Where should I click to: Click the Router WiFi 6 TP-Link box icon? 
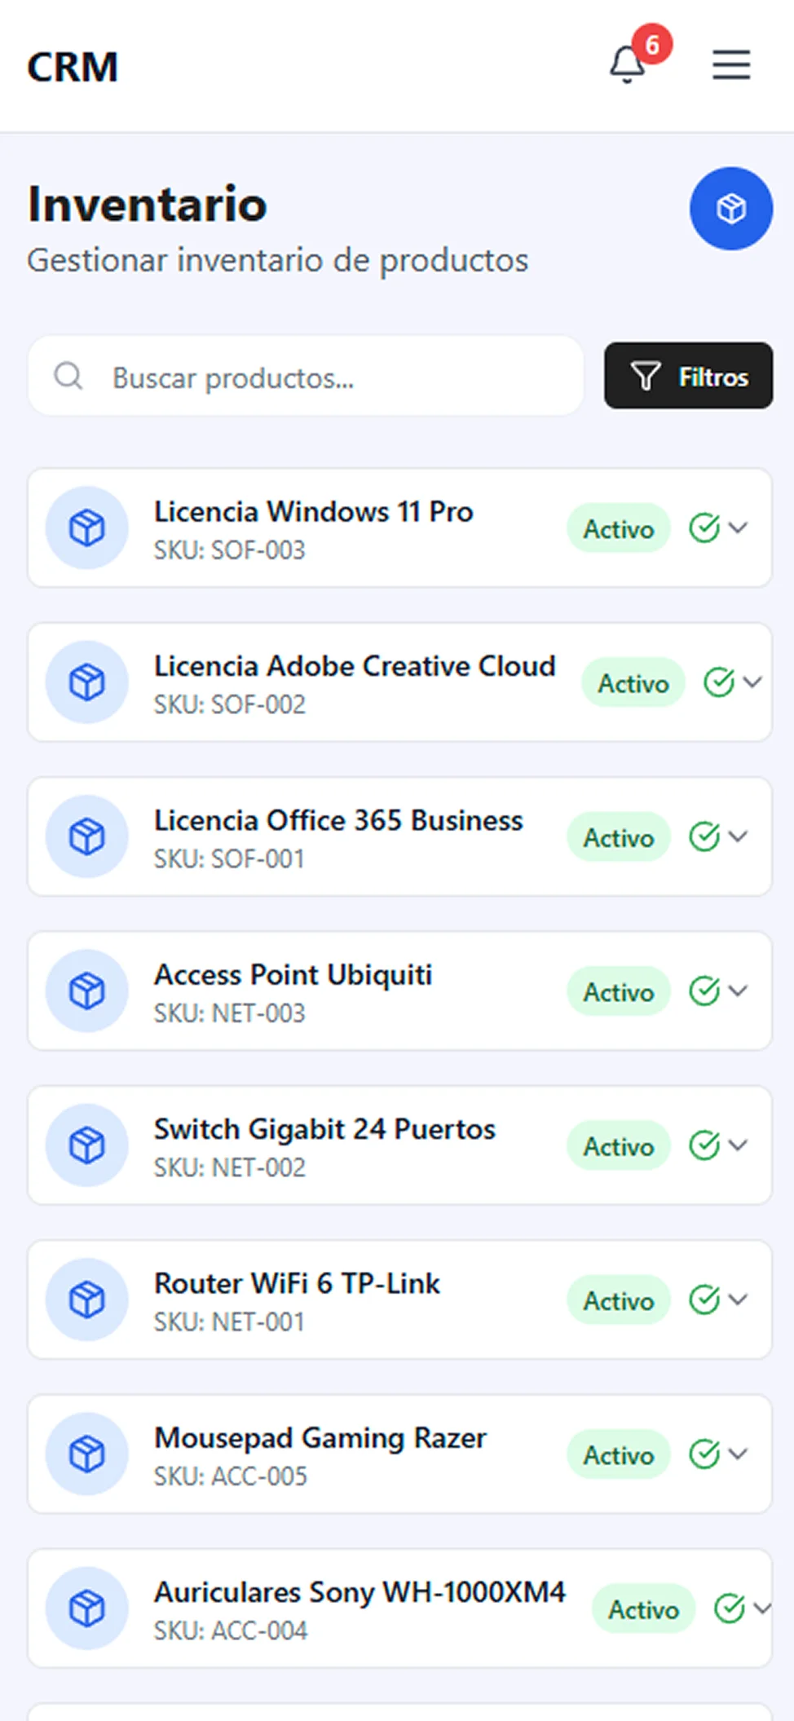[86, 1299]
